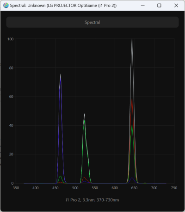Screen dimensions: 185x212
Task: Click the 60 label on the vertical axis
Action: click(11, 96)
